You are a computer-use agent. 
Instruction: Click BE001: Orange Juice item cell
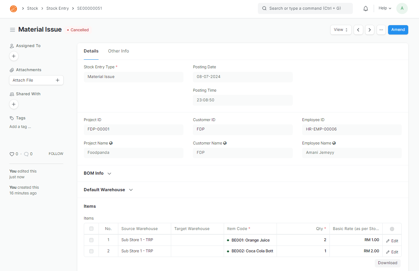[x=250, y=240]
